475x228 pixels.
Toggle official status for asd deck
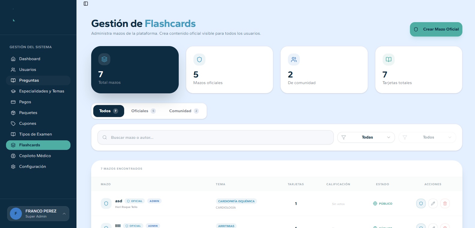click(x=421, y=203)
